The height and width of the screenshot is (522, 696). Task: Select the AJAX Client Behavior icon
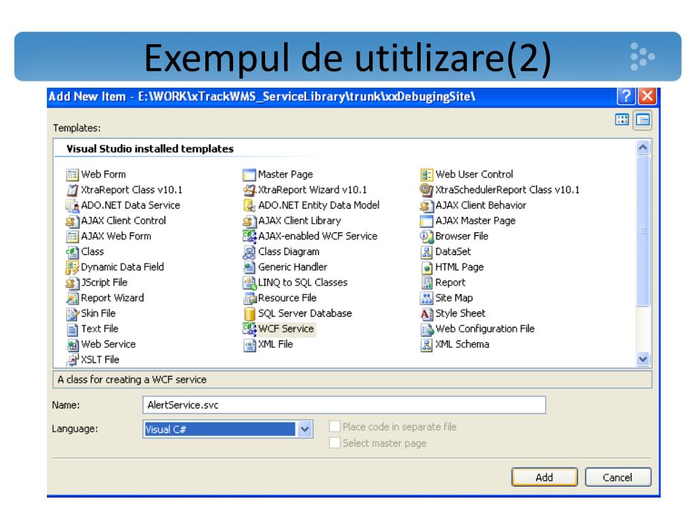pos(427,206)
